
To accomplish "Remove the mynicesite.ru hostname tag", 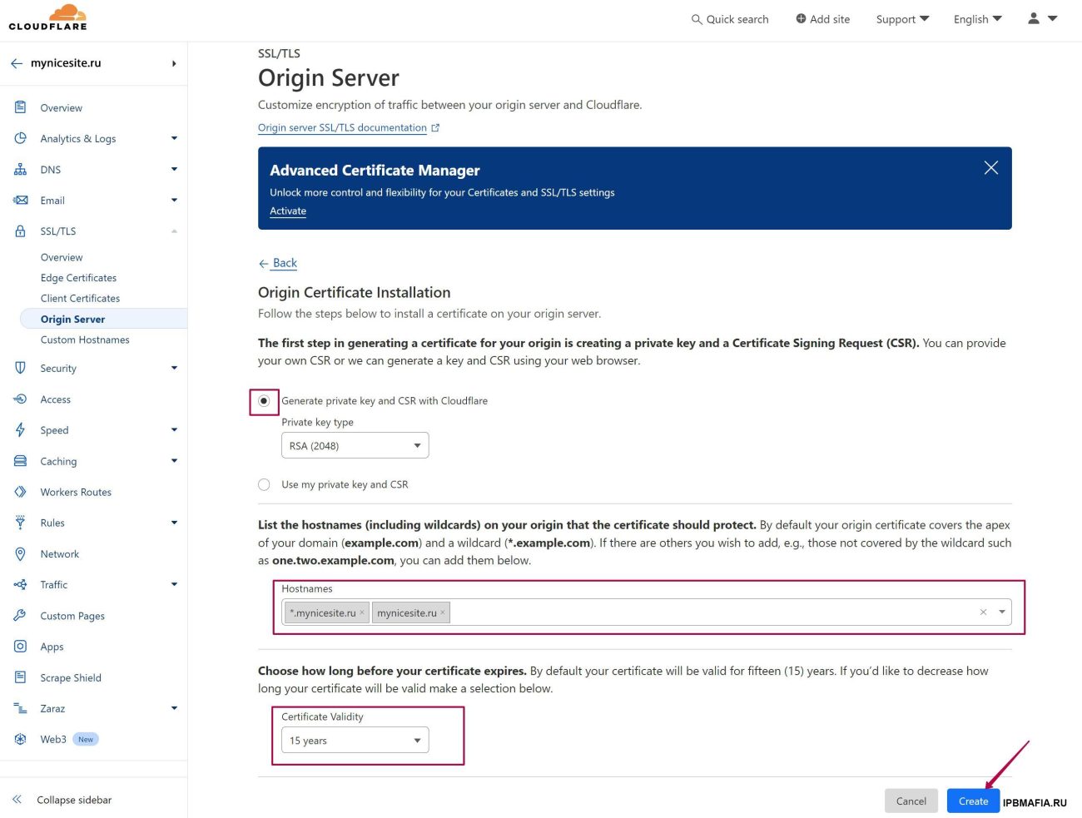I will [x=443, y=613].
